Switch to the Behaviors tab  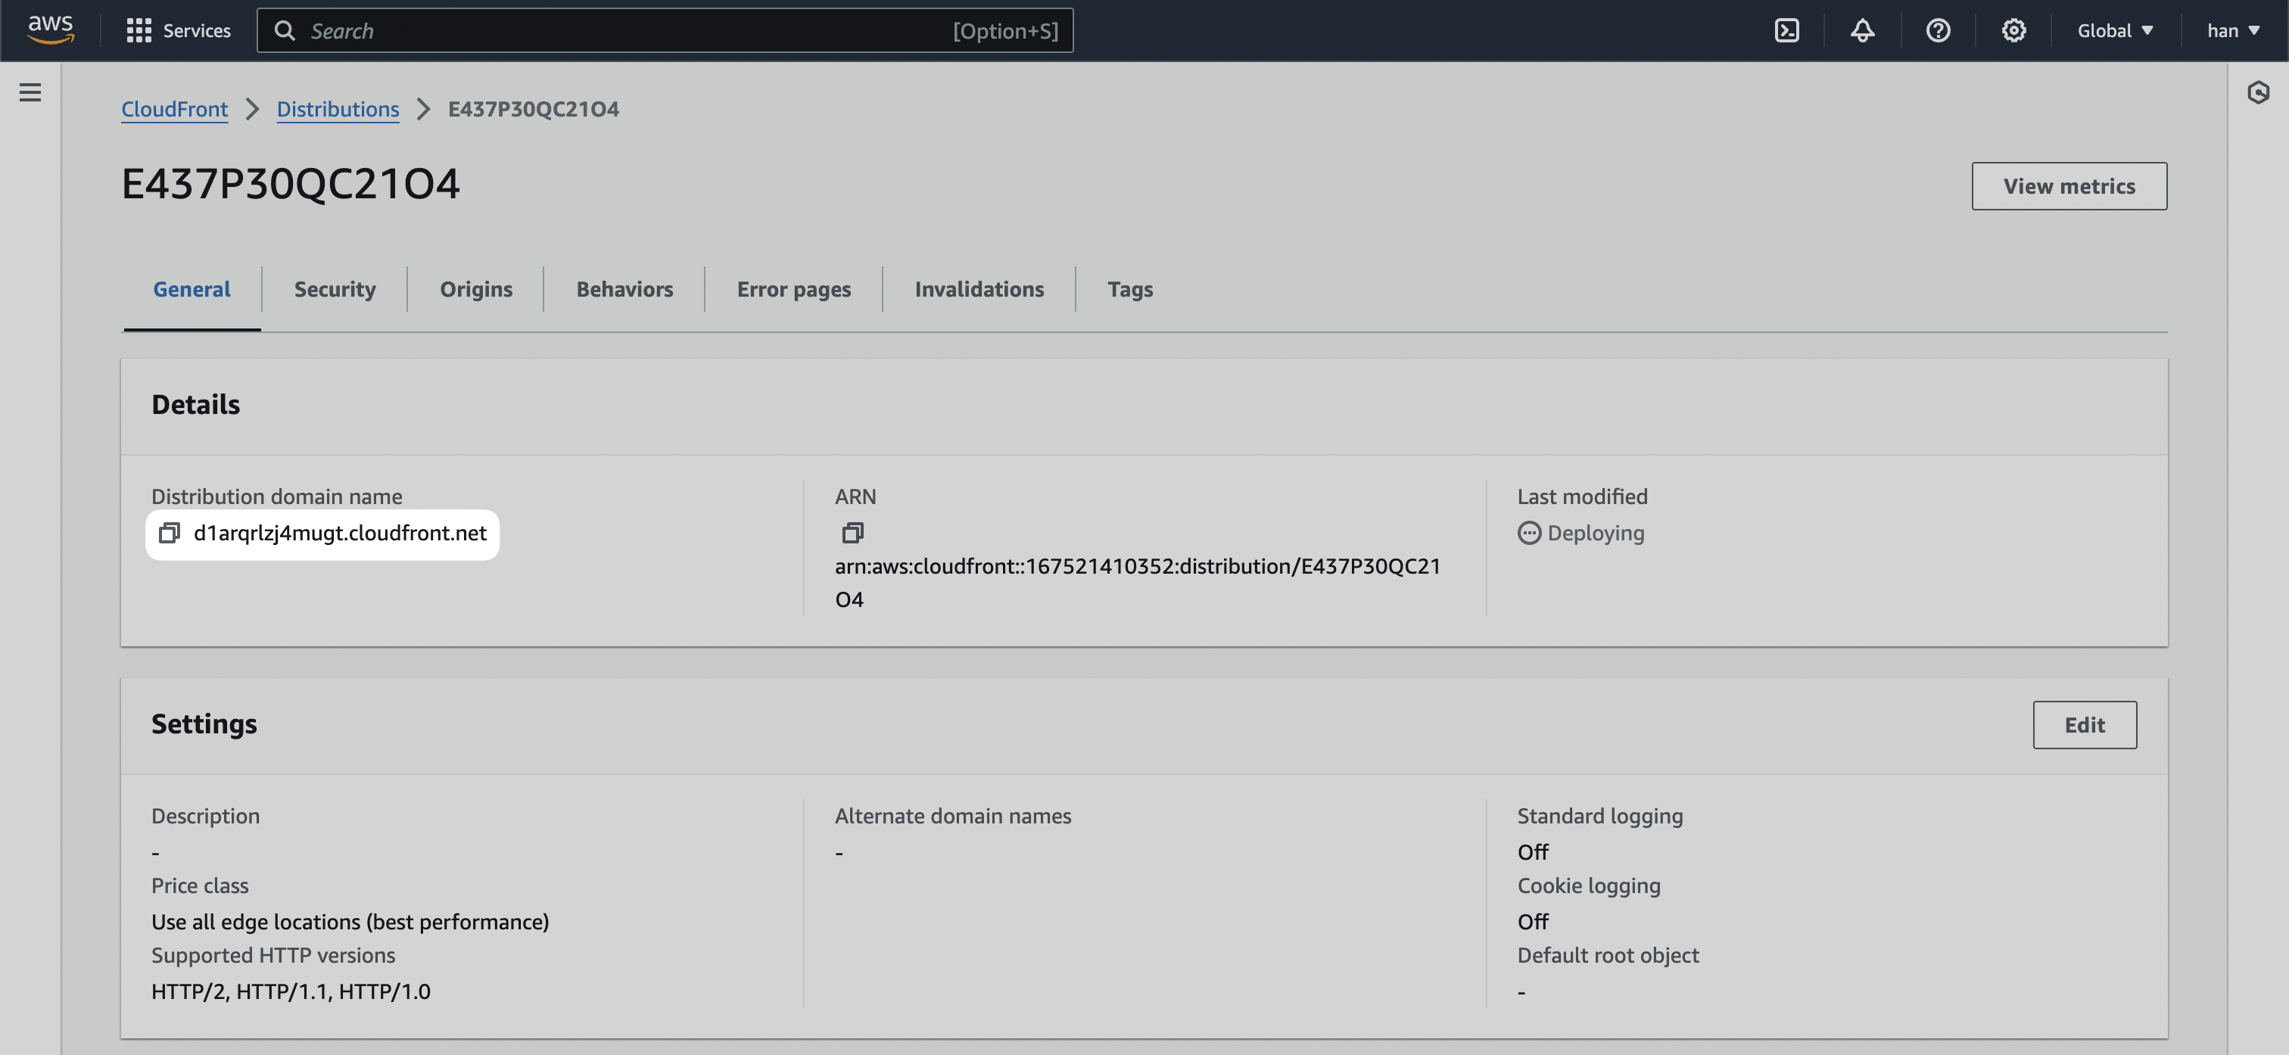(624, 289)
